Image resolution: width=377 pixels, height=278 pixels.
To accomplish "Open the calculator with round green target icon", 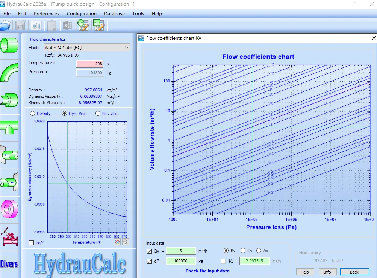I will (x=83, y=25).
